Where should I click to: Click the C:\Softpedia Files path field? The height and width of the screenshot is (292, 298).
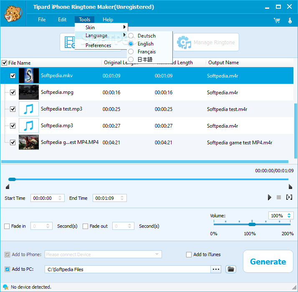[128, 269]
